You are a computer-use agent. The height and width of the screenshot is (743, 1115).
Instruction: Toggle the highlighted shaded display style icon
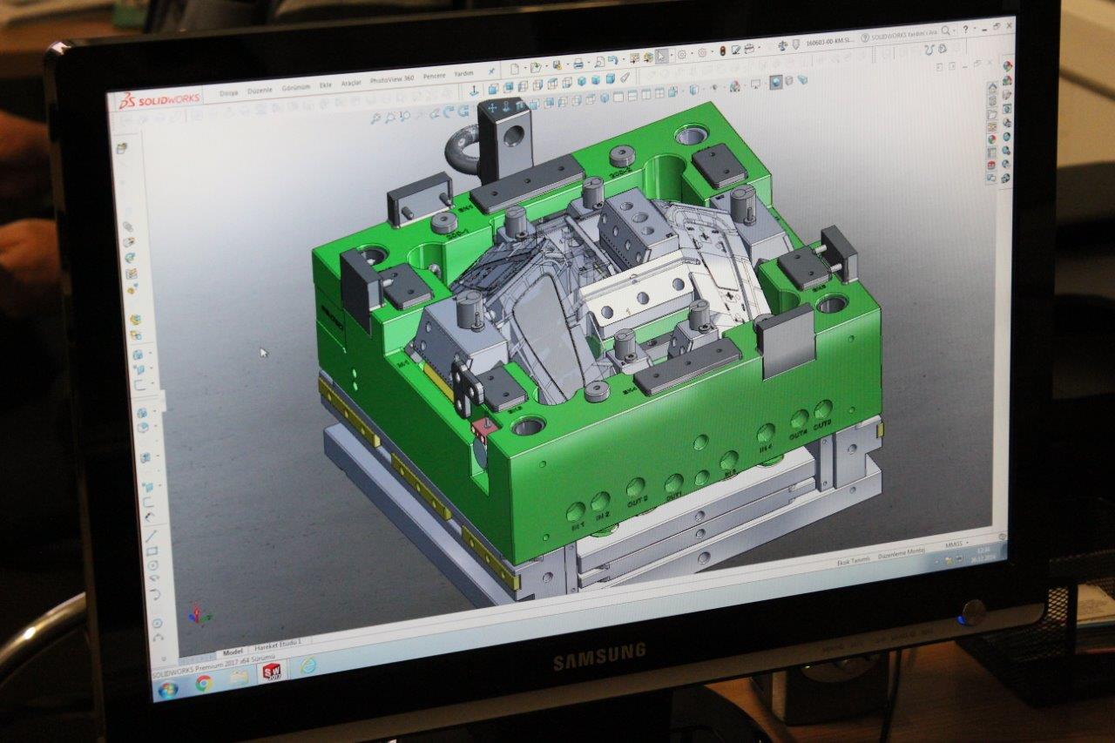click(775, 81)
